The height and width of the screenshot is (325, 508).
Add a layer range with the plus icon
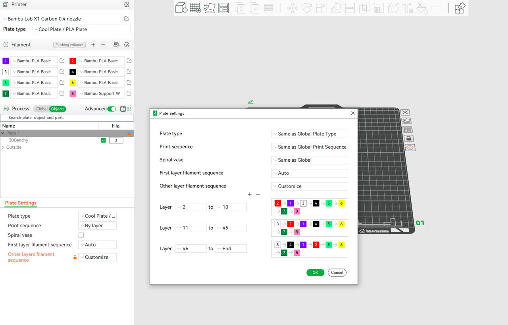(250, 194)
